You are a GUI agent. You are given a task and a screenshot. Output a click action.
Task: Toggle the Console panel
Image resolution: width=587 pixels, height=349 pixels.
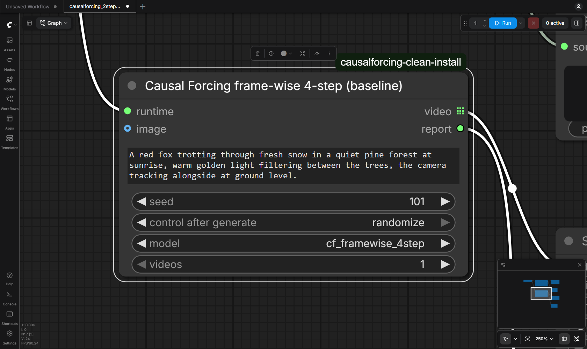pos(9,298)
